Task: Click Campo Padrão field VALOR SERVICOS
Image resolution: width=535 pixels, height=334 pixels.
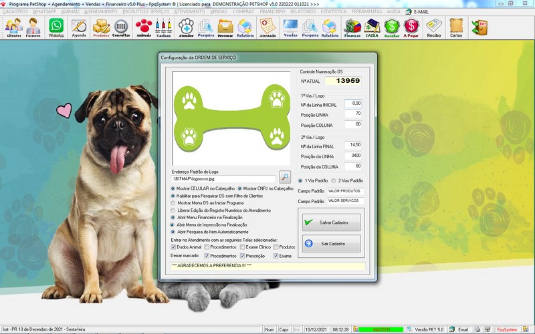Action: point(346,201)
